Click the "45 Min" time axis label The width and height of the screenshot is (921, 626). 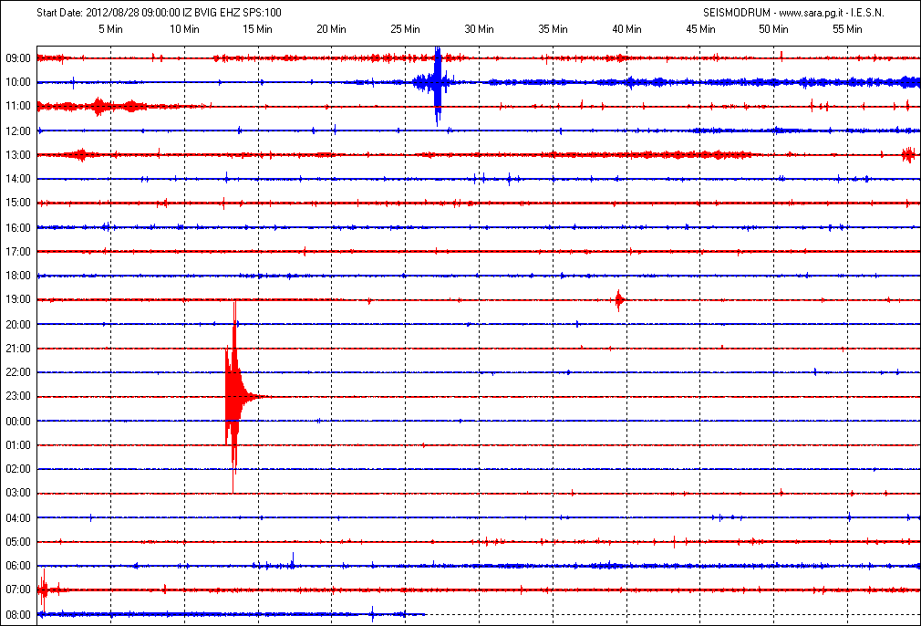(700, 29)
